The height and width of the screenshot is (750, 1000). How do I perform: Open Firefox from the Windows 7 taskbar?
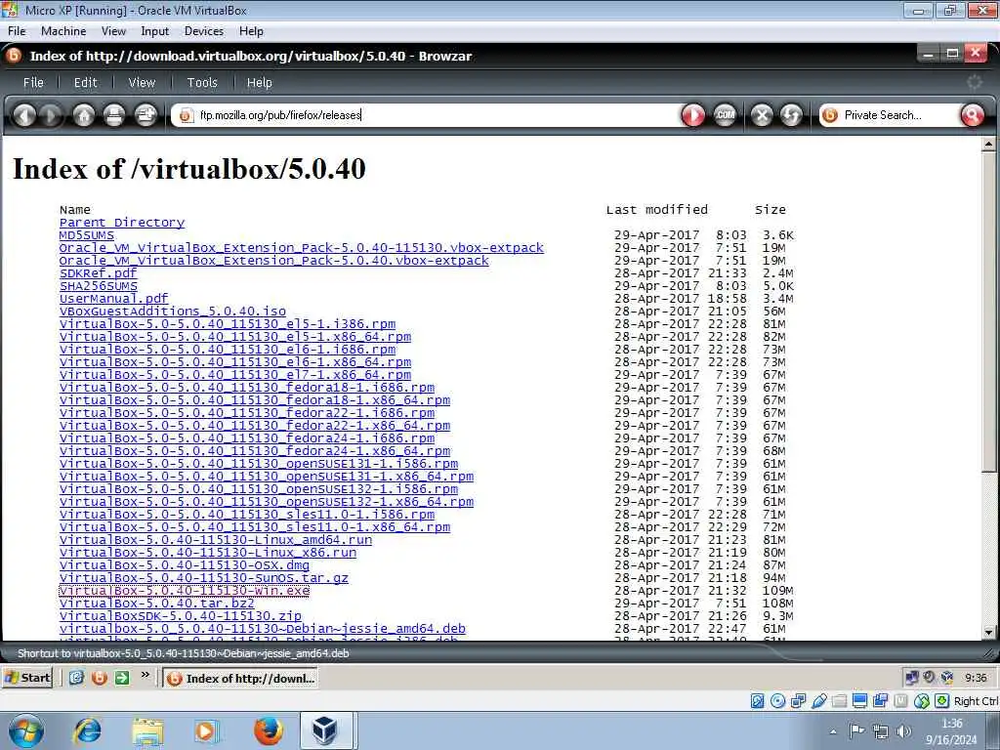tap(268, 730)
